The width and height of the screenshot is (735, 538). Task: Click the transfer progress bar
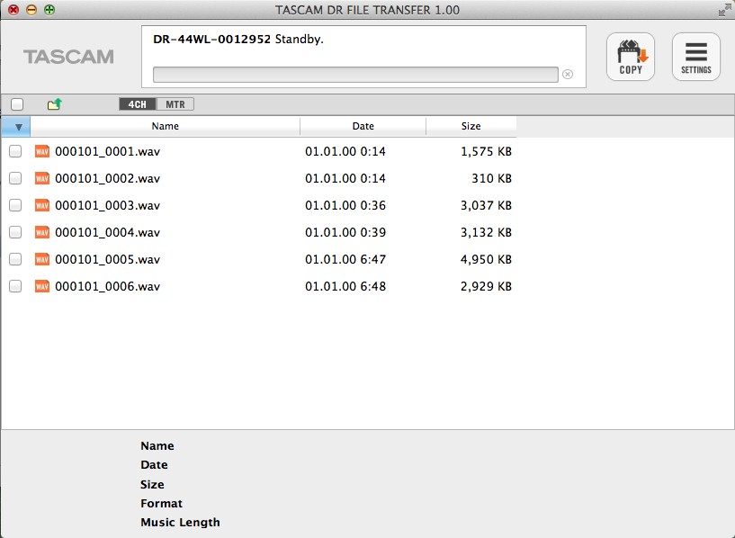point(354,75)
